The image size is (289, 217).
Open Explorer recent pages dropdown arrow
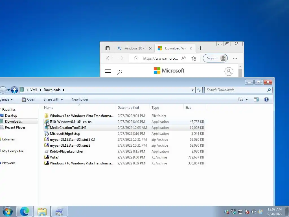point(8,90)
